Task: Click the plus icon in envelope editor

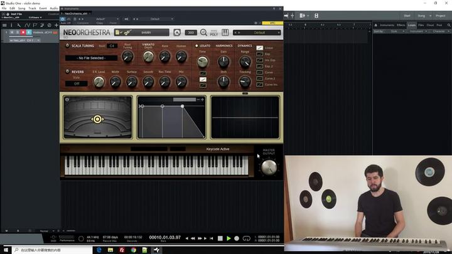Action: (202, 99)
